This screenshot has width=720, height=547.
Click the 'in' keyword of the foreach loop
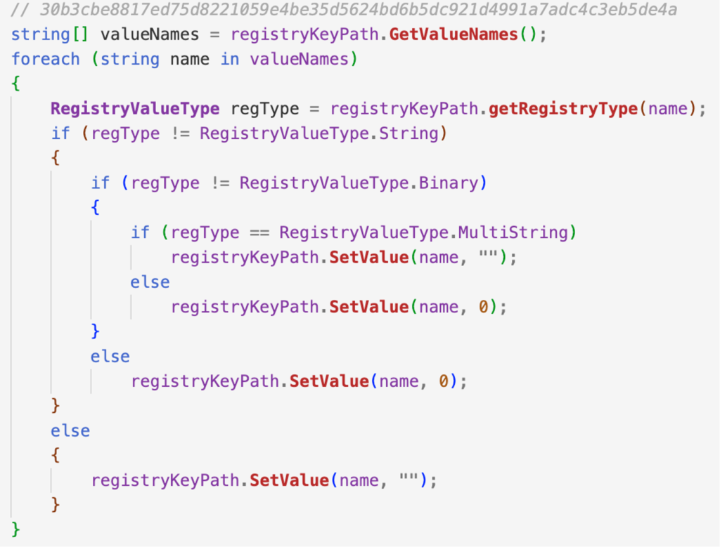coord(230,59)
